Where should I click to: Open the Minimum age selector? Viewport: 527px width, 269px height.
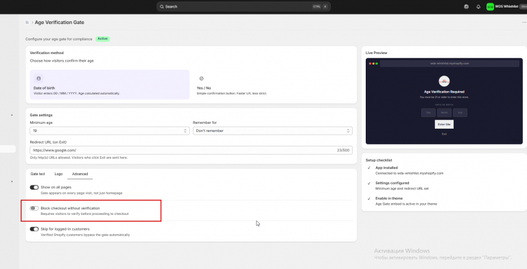pyautogui.click(x=110, y=131)
